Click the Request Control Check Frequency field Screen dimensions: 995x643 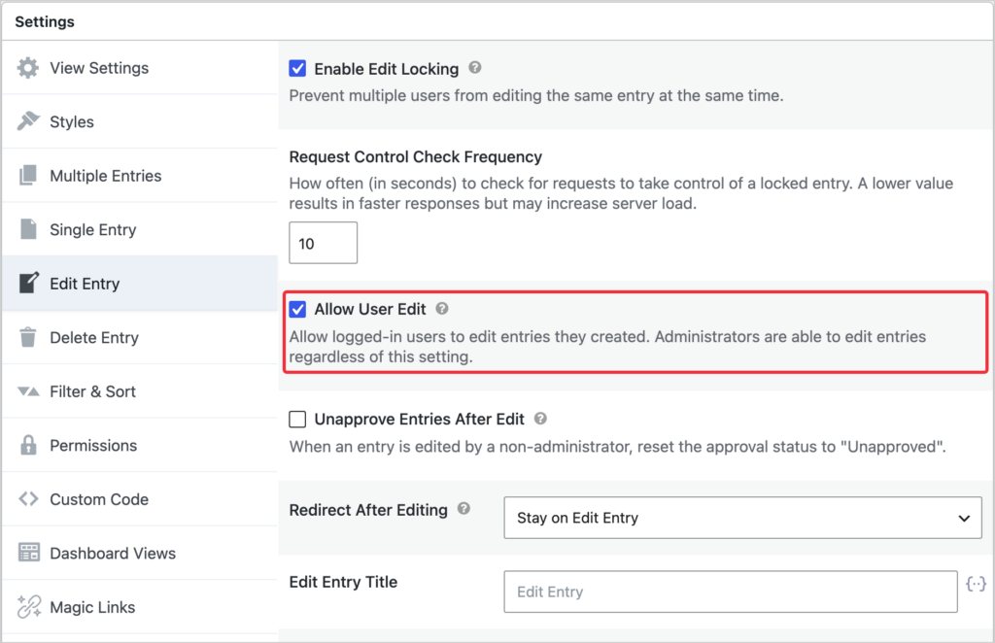point(323,243)
